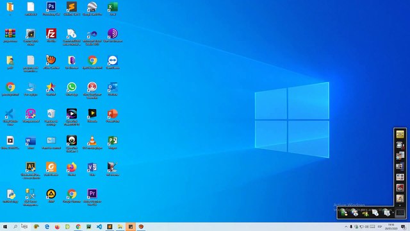Image resolution: width=410 pixels, height=231 pixels.
Task: Expand the hidden tray icons chevron
Action: point(346,227)
